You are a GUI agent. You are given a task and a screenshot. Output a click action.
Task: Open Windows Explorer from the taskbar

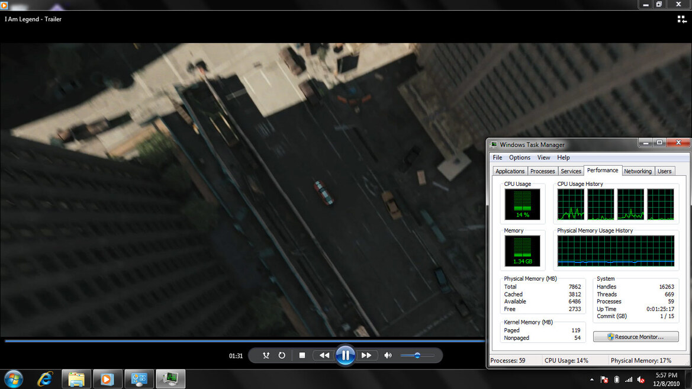76,379
